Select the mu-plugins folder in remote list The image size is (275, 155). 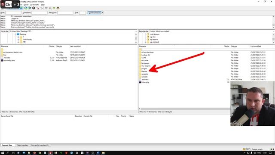coord(146,66)
